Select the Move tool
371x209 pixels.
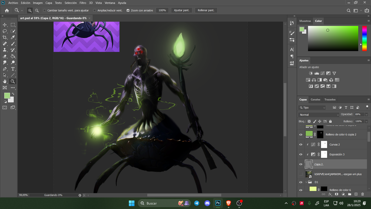click(x=5, y=25)
